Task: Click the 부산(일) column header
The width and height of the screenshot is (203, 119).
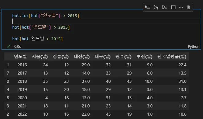Action: click(x=145, y=56)
